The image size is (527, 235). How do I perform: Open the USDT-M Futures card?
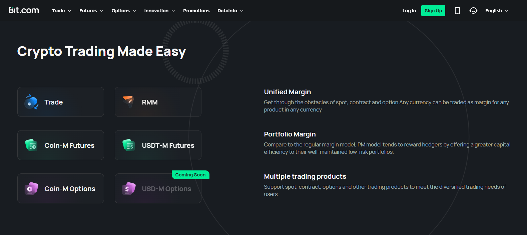tap(158, 145)
